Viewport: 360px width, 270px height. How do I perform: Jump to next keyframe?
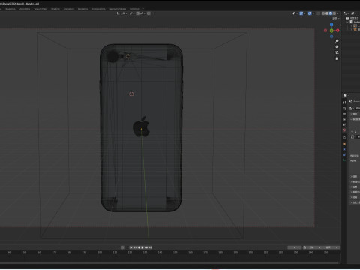click(146, 247)
